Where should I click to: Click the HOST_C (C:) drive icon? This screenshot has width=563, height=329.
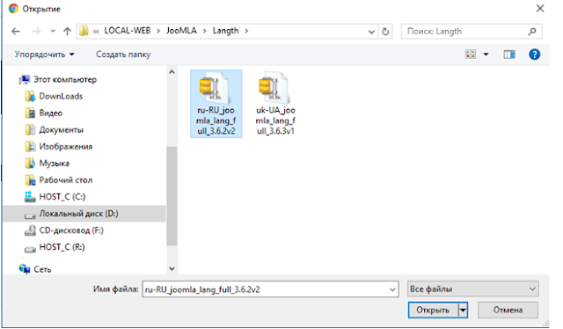30,196
